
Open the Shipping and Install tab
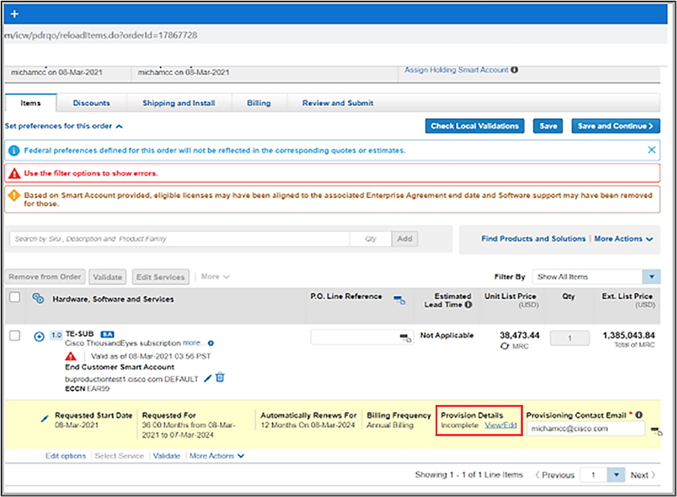[179, 103]
